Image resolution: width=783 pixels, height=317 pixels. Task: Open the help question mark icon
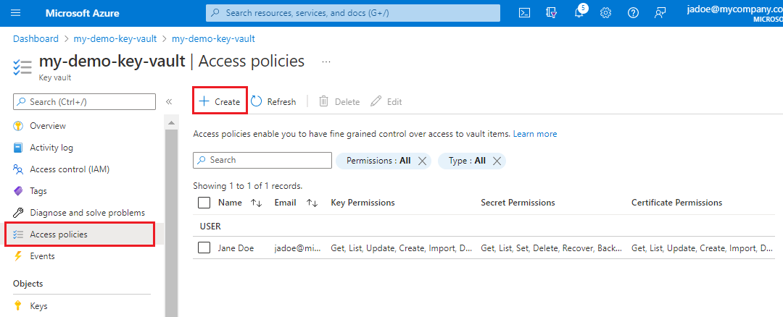[633, 13]
